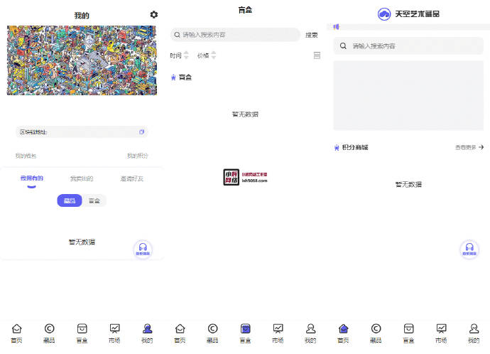Toggle list layout icon on 盲盒 screen
This screenshot has width=490, height=354.
[317, 55]
